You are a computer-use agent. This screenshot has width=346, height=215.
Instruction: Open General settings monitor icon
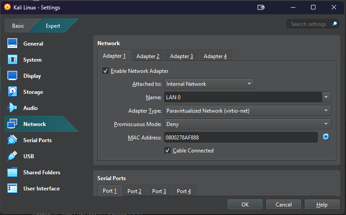(13, 43)
